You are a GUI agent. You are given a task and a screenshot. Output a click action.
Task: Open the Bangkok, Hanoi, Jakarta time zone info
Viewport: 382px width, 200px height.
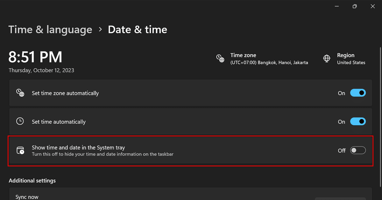point(269,63)
